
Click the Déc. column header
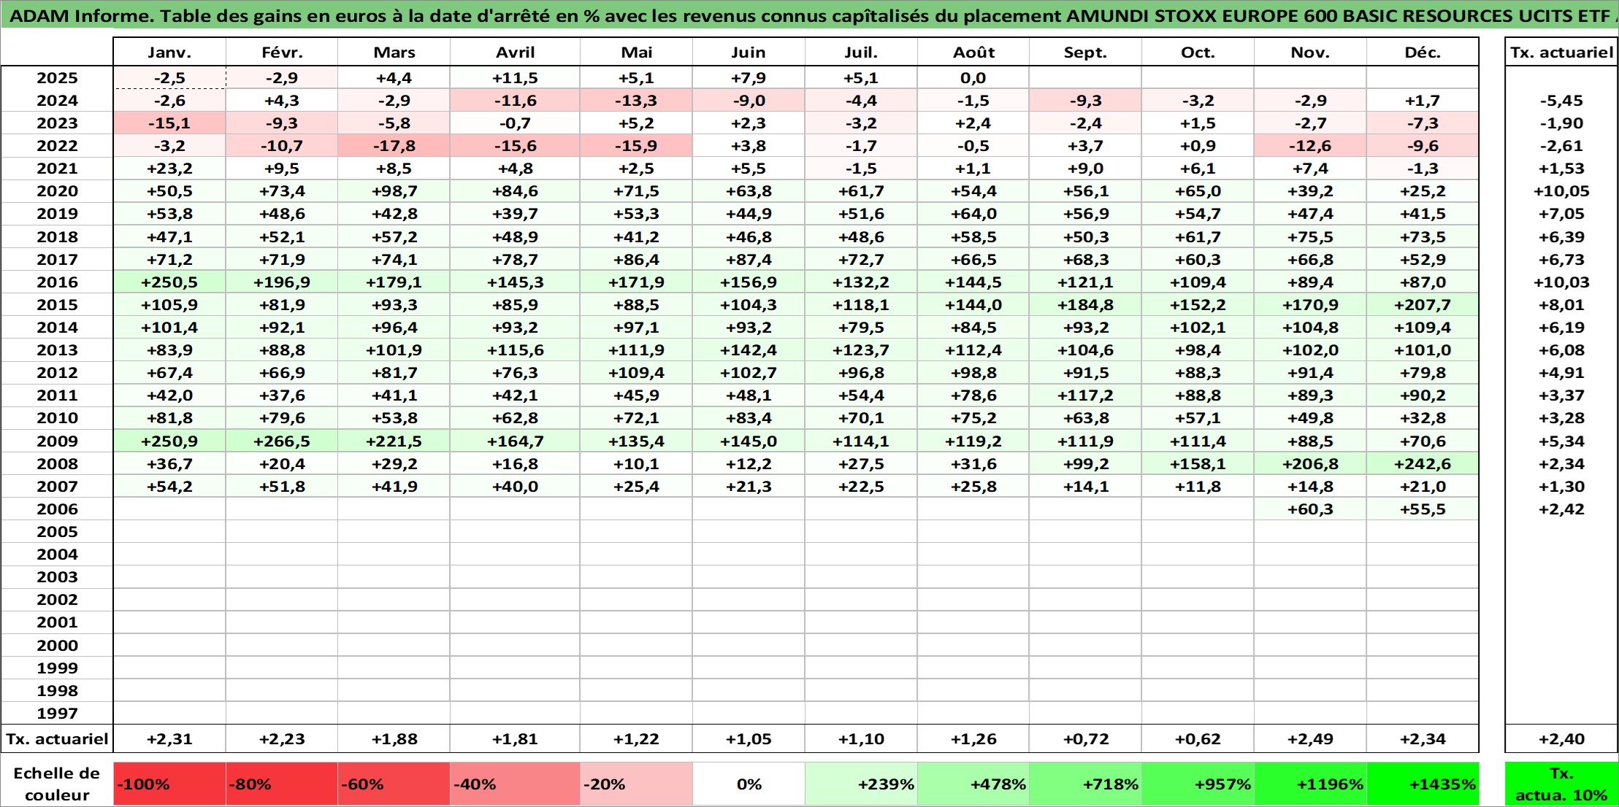coord(1423,53)
